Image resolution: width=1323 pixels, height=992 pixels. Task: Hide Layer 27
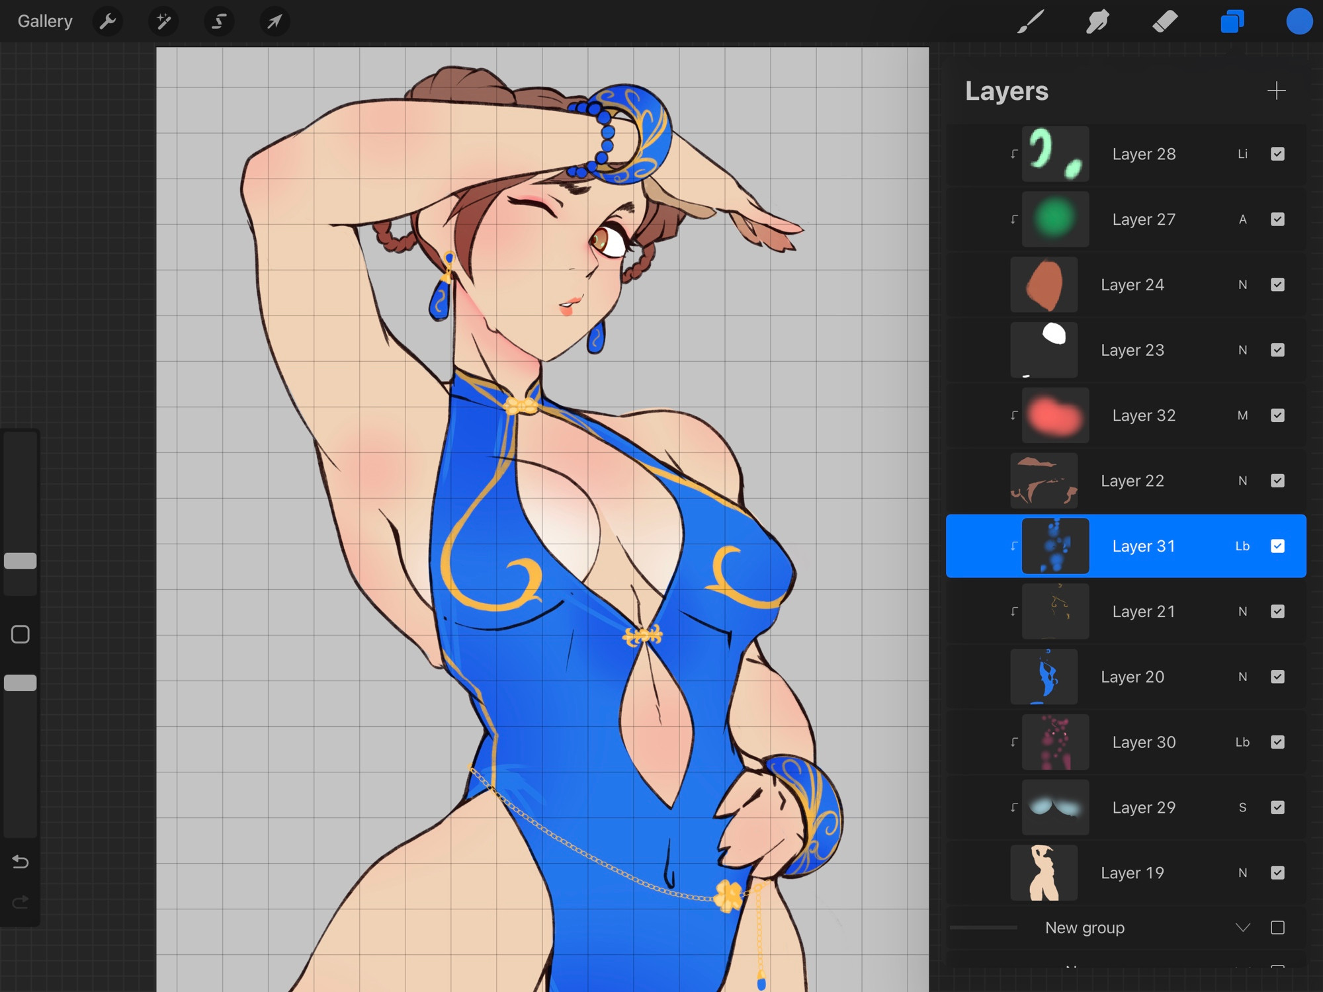pyautogui.click(x=1277, y=220)
